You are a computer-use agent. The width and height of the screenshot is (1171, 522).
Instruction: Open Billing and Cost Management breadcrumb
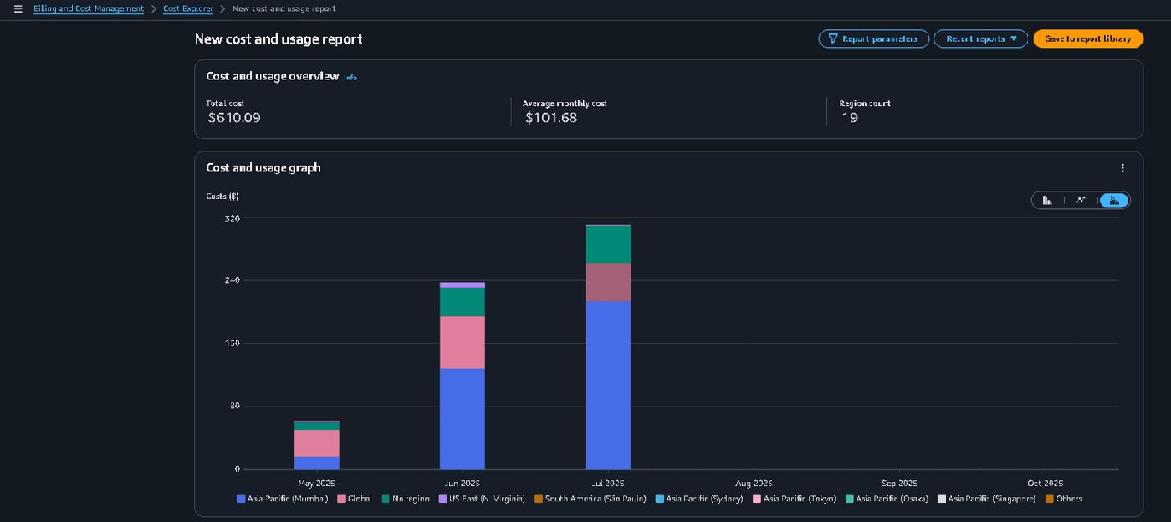pyautogui.click(x=89, y=8)
